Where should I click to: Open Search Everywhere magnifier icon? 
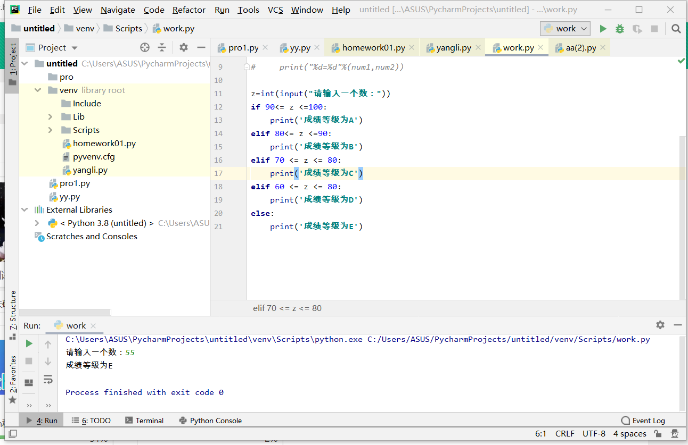coord(676,29)
